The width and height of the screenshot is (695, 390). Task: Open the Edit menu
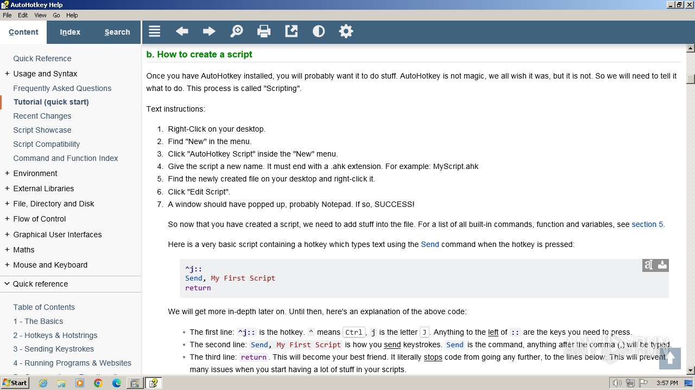tap(23, 15)
